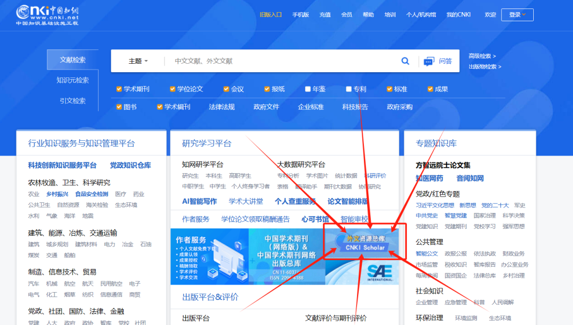Check the 专利 checkbox

point(349,89)
